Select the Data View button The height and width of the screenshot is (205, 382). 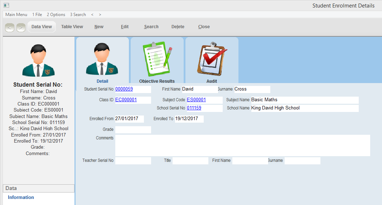click(x=42, y=27)
